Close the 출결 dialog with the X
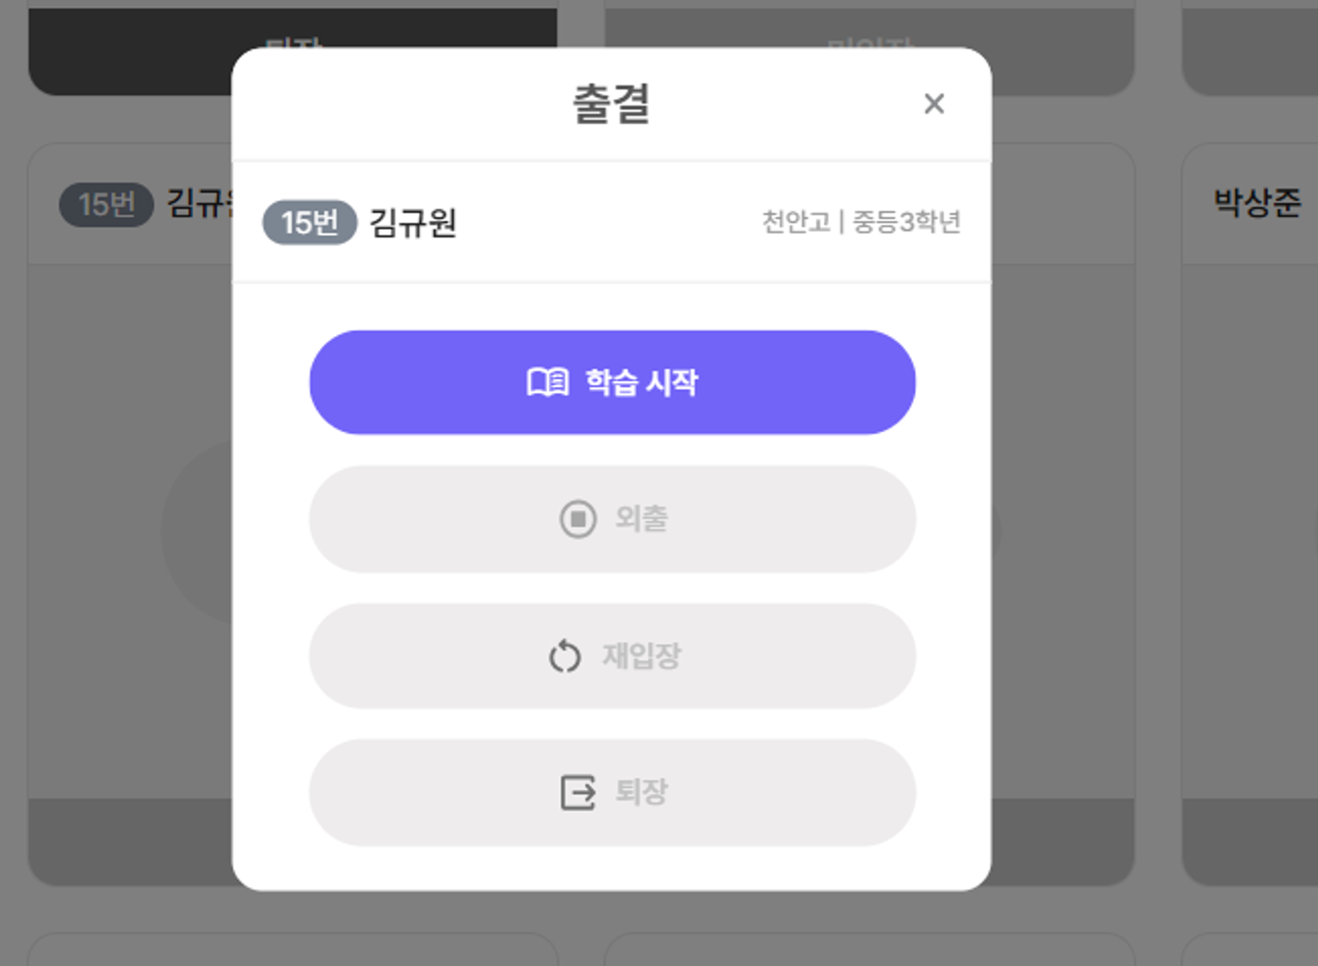This screenshot has width=1318, height=966. pos(934,104)
